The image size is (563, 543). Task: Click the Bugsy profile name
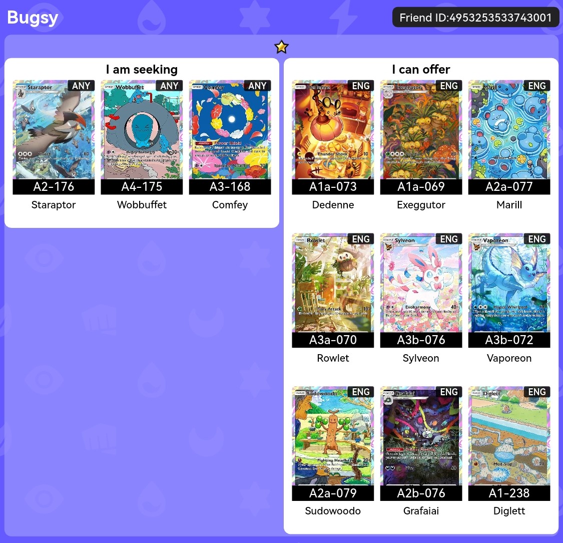coord(33,17)
